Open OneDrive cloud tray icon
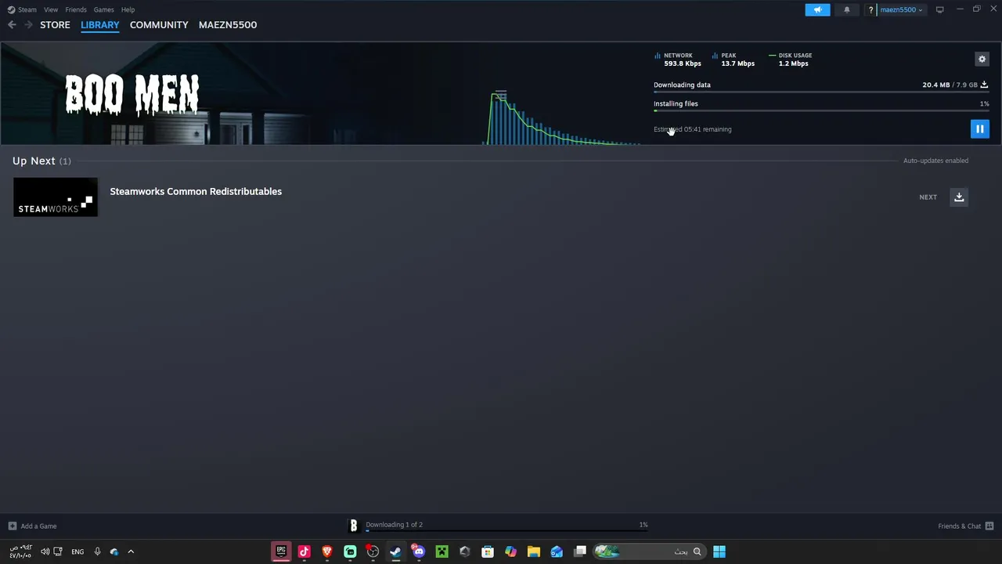Screen dimensions: 1002x564 click(114, 551)
